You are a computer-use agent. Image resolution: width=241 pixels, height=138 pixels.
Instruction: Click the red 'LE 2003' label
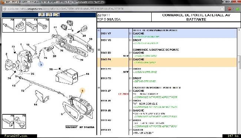tap(123, 94)
